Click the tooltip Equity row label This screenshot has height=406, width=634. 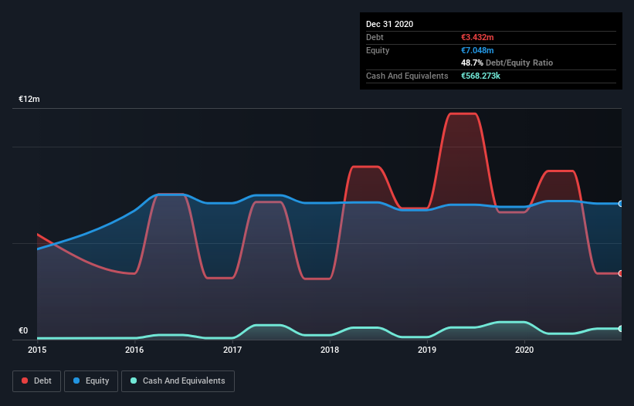378,50
